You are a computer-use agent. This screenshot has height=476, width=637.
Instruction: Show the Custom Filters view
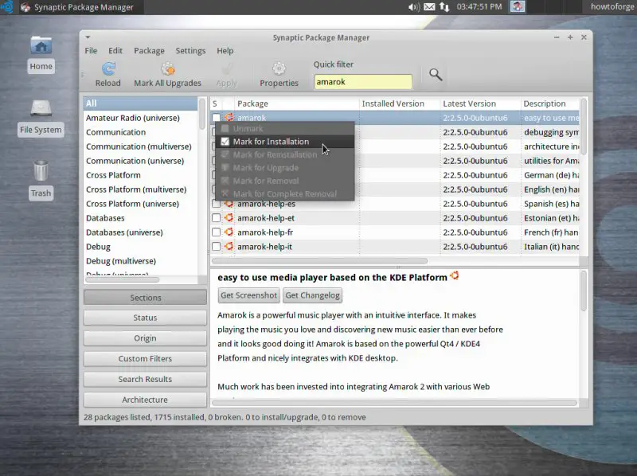[145, 359]
